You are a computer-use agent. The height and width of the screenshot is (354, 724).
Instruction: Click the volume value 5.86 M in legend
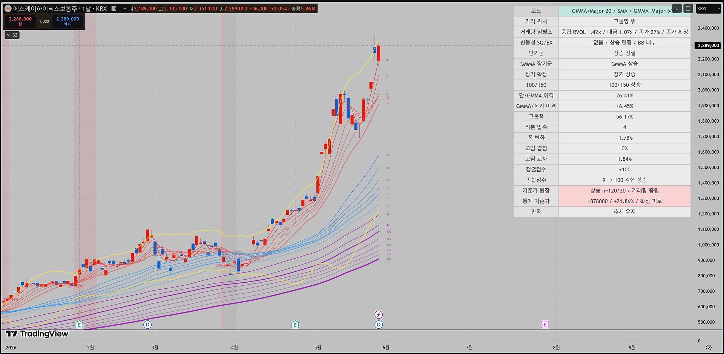tap(308, 8)
